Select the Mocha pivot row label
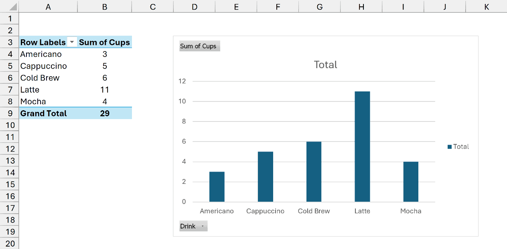Image resolution: width=507 pixels, height=249 pixels. (48, 101)
